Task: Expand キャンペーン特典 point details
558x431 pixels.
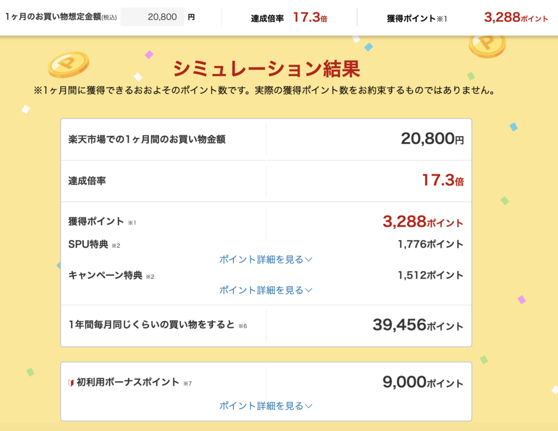Action: pos(266,290)
